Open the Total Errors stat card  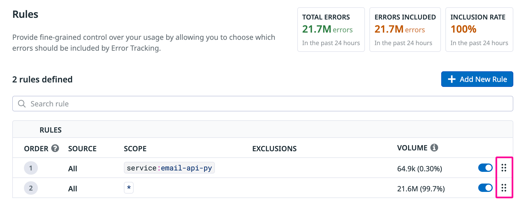click(331, 30)
